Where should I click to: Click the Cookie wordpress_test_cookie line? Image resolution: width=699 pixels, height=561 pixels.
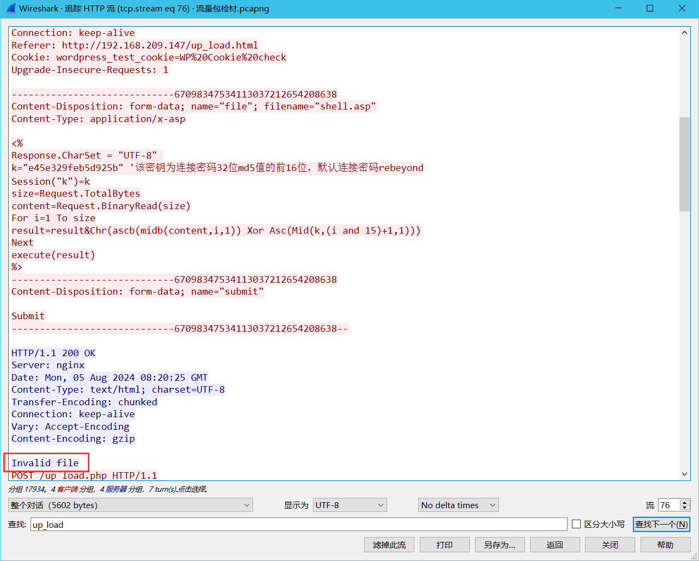click(x=149, y=57)
